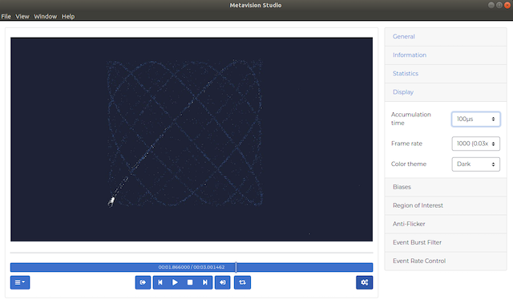The image size is (513, 304).
Task: Skip to the next frame
Action: pyautogui.click(x=205, y=282)
